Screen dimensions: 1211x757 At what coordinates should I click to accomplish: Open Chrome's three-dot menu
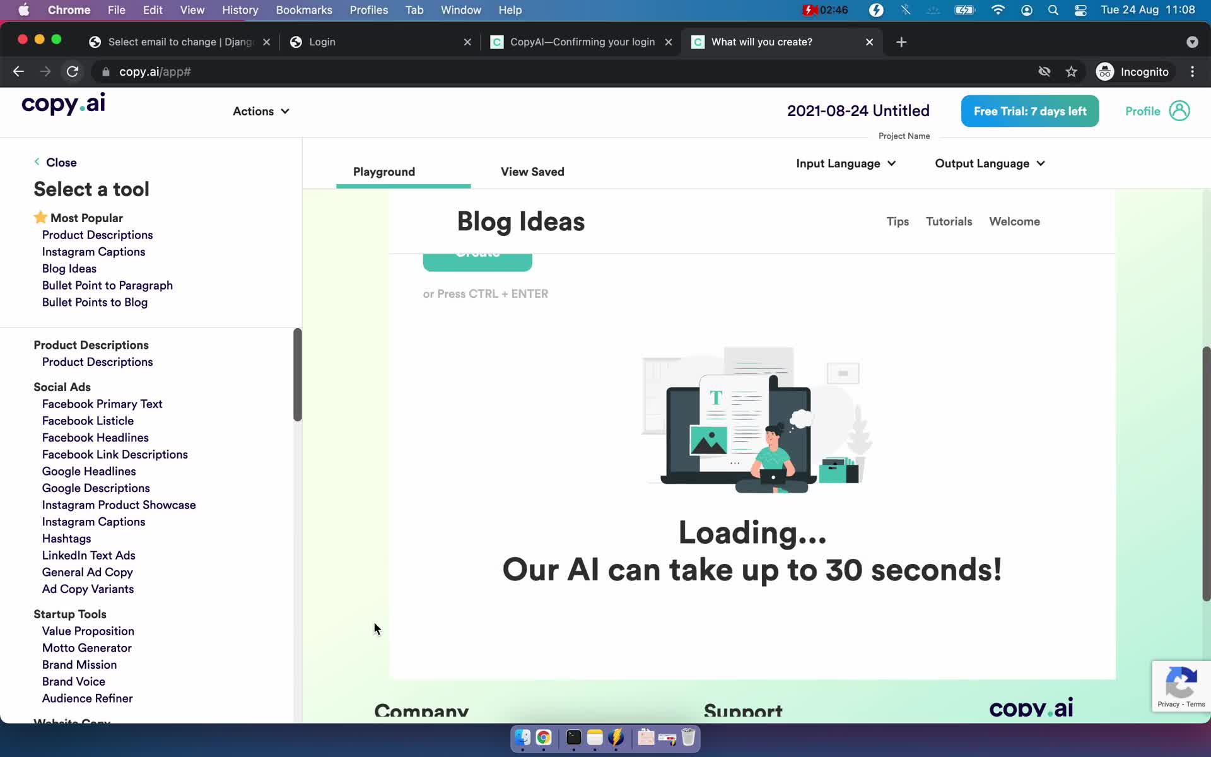pyautogui.click(x=1192, y=72)
